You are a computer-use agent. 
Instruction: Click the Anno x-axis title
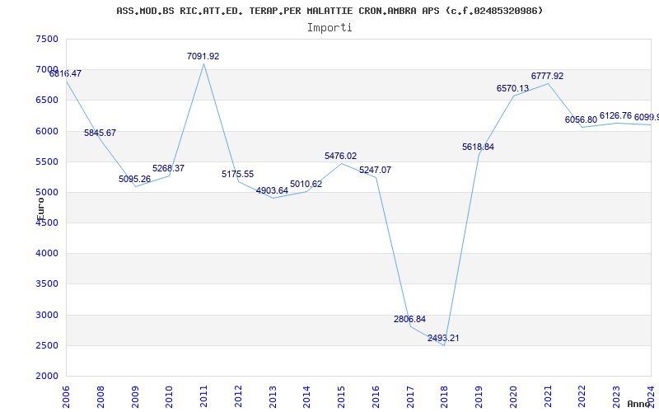click(639, 404)
